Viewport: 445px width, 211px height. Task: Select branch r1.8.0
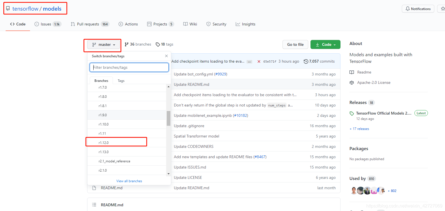click(x=127, y=97)
